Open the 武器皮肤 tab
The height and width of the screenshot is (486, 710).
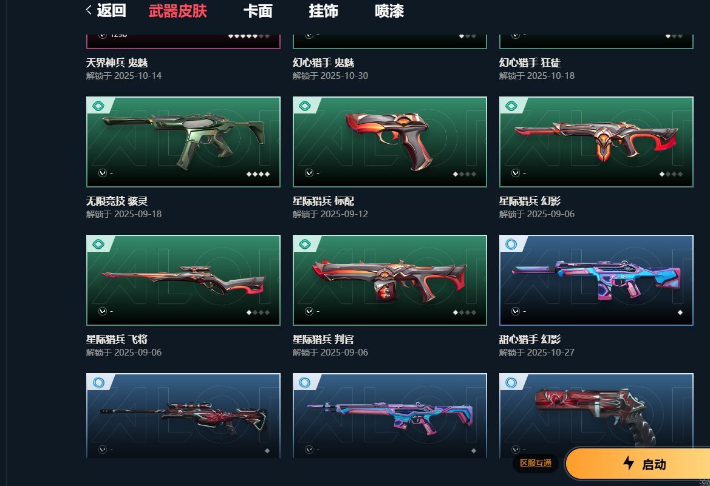tap(177, 11)
